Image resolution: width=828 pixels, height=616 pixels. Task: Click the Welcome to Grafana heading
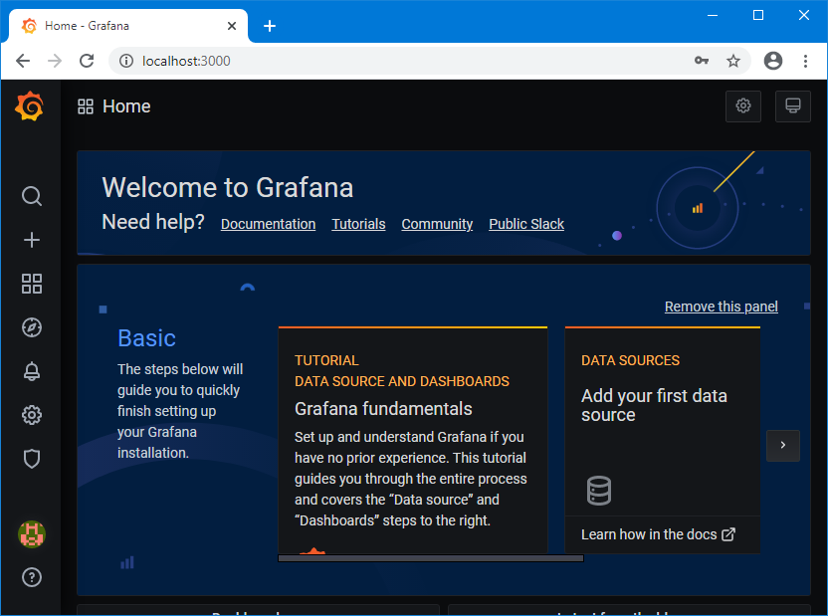(x=228, y=187)
